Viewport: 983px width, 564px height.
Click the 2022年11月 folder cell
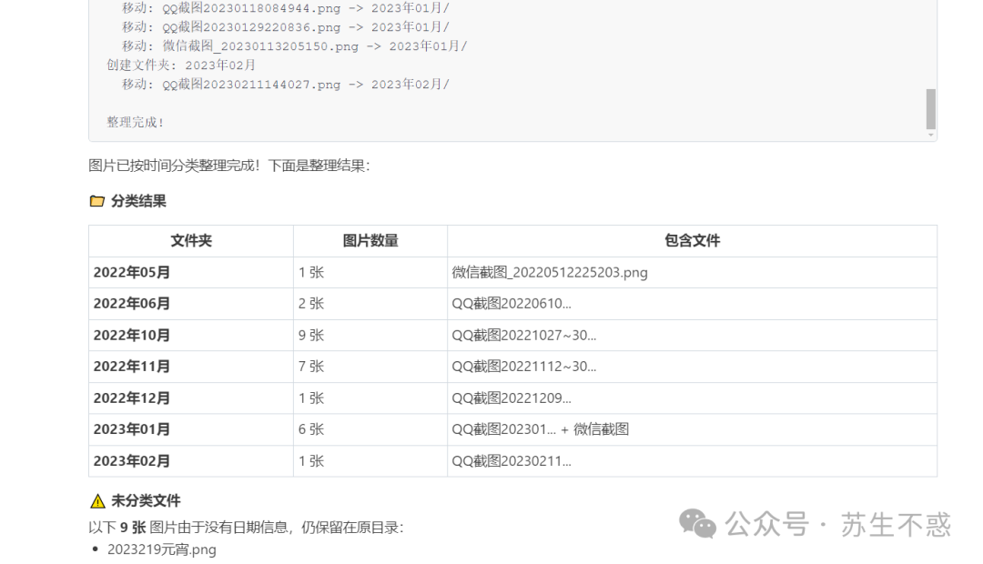pos(191,367)
